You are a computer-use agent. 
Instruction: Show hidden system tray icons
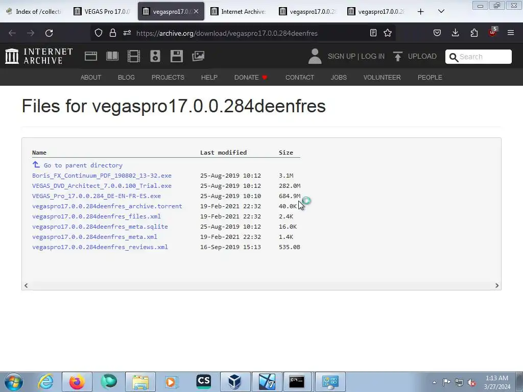click(x=434, y=382)
